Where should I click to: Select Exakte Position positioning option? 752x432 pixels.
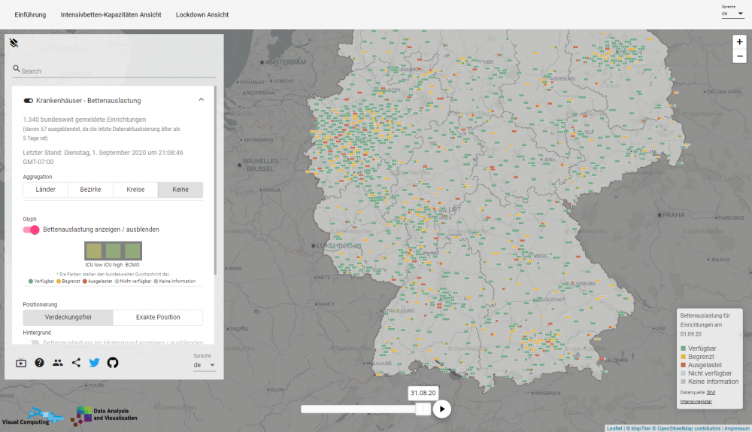[157, 318]
